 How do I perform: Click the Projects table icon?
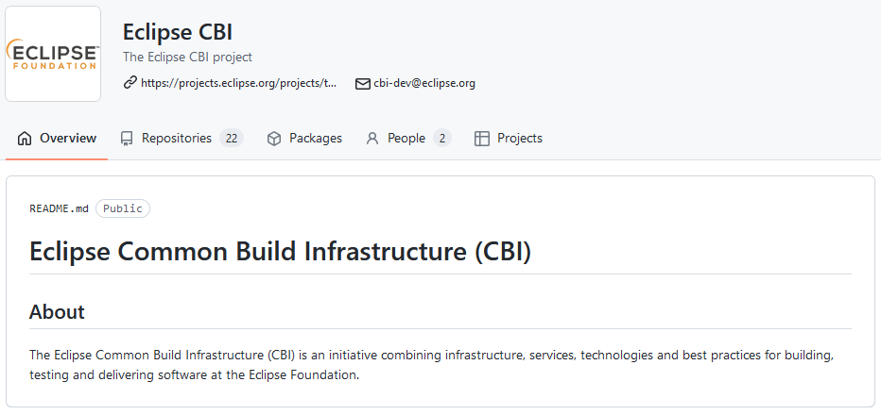(x=482, y=139)
